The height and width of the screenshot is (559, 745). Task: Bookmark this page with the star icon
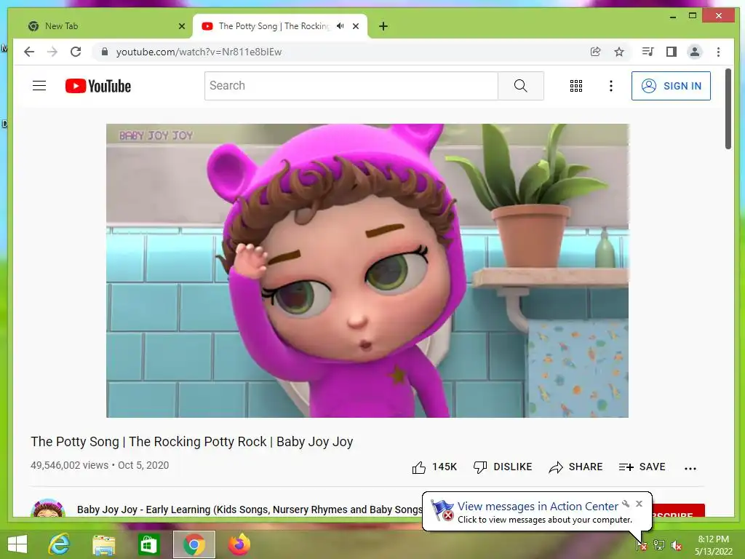[x=618, y=52]
